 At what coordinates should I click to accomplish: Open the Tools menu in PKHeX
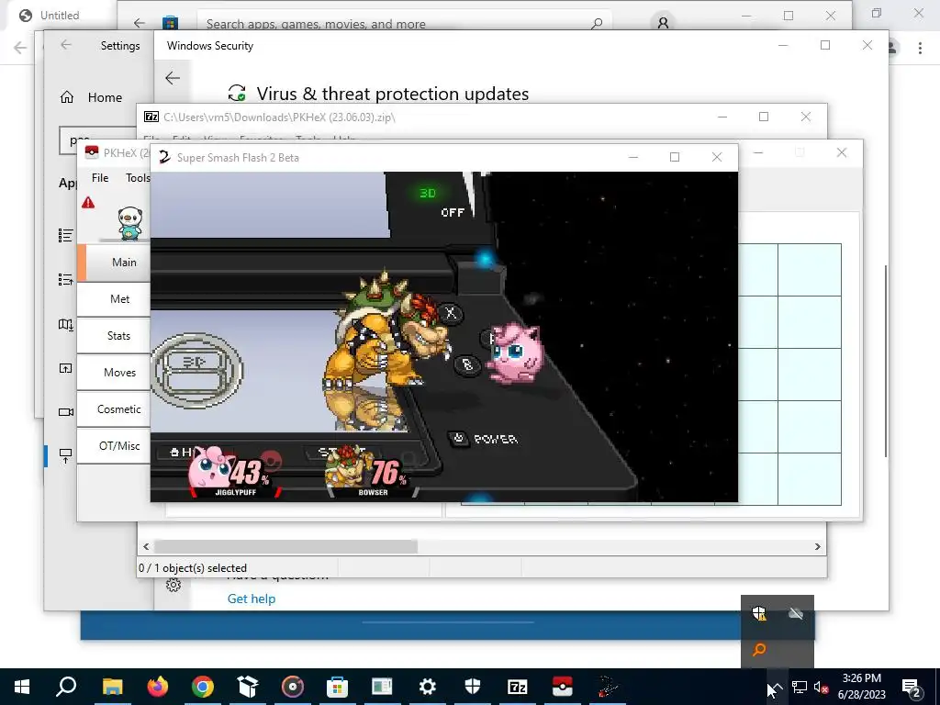[138, 178]
